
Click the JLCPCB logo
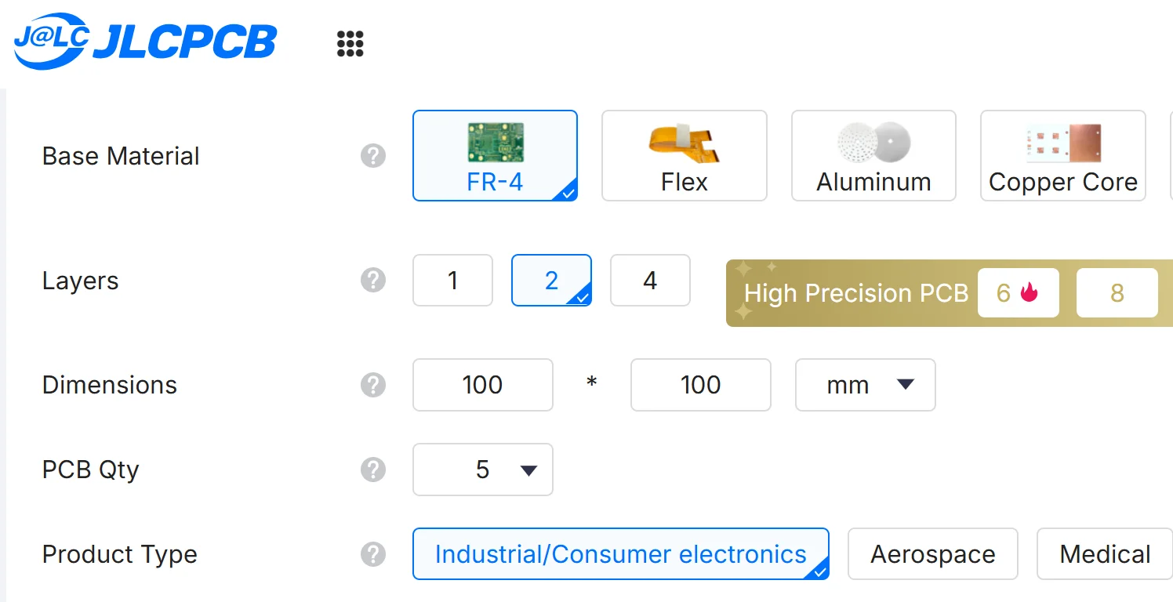pos(145,42)
